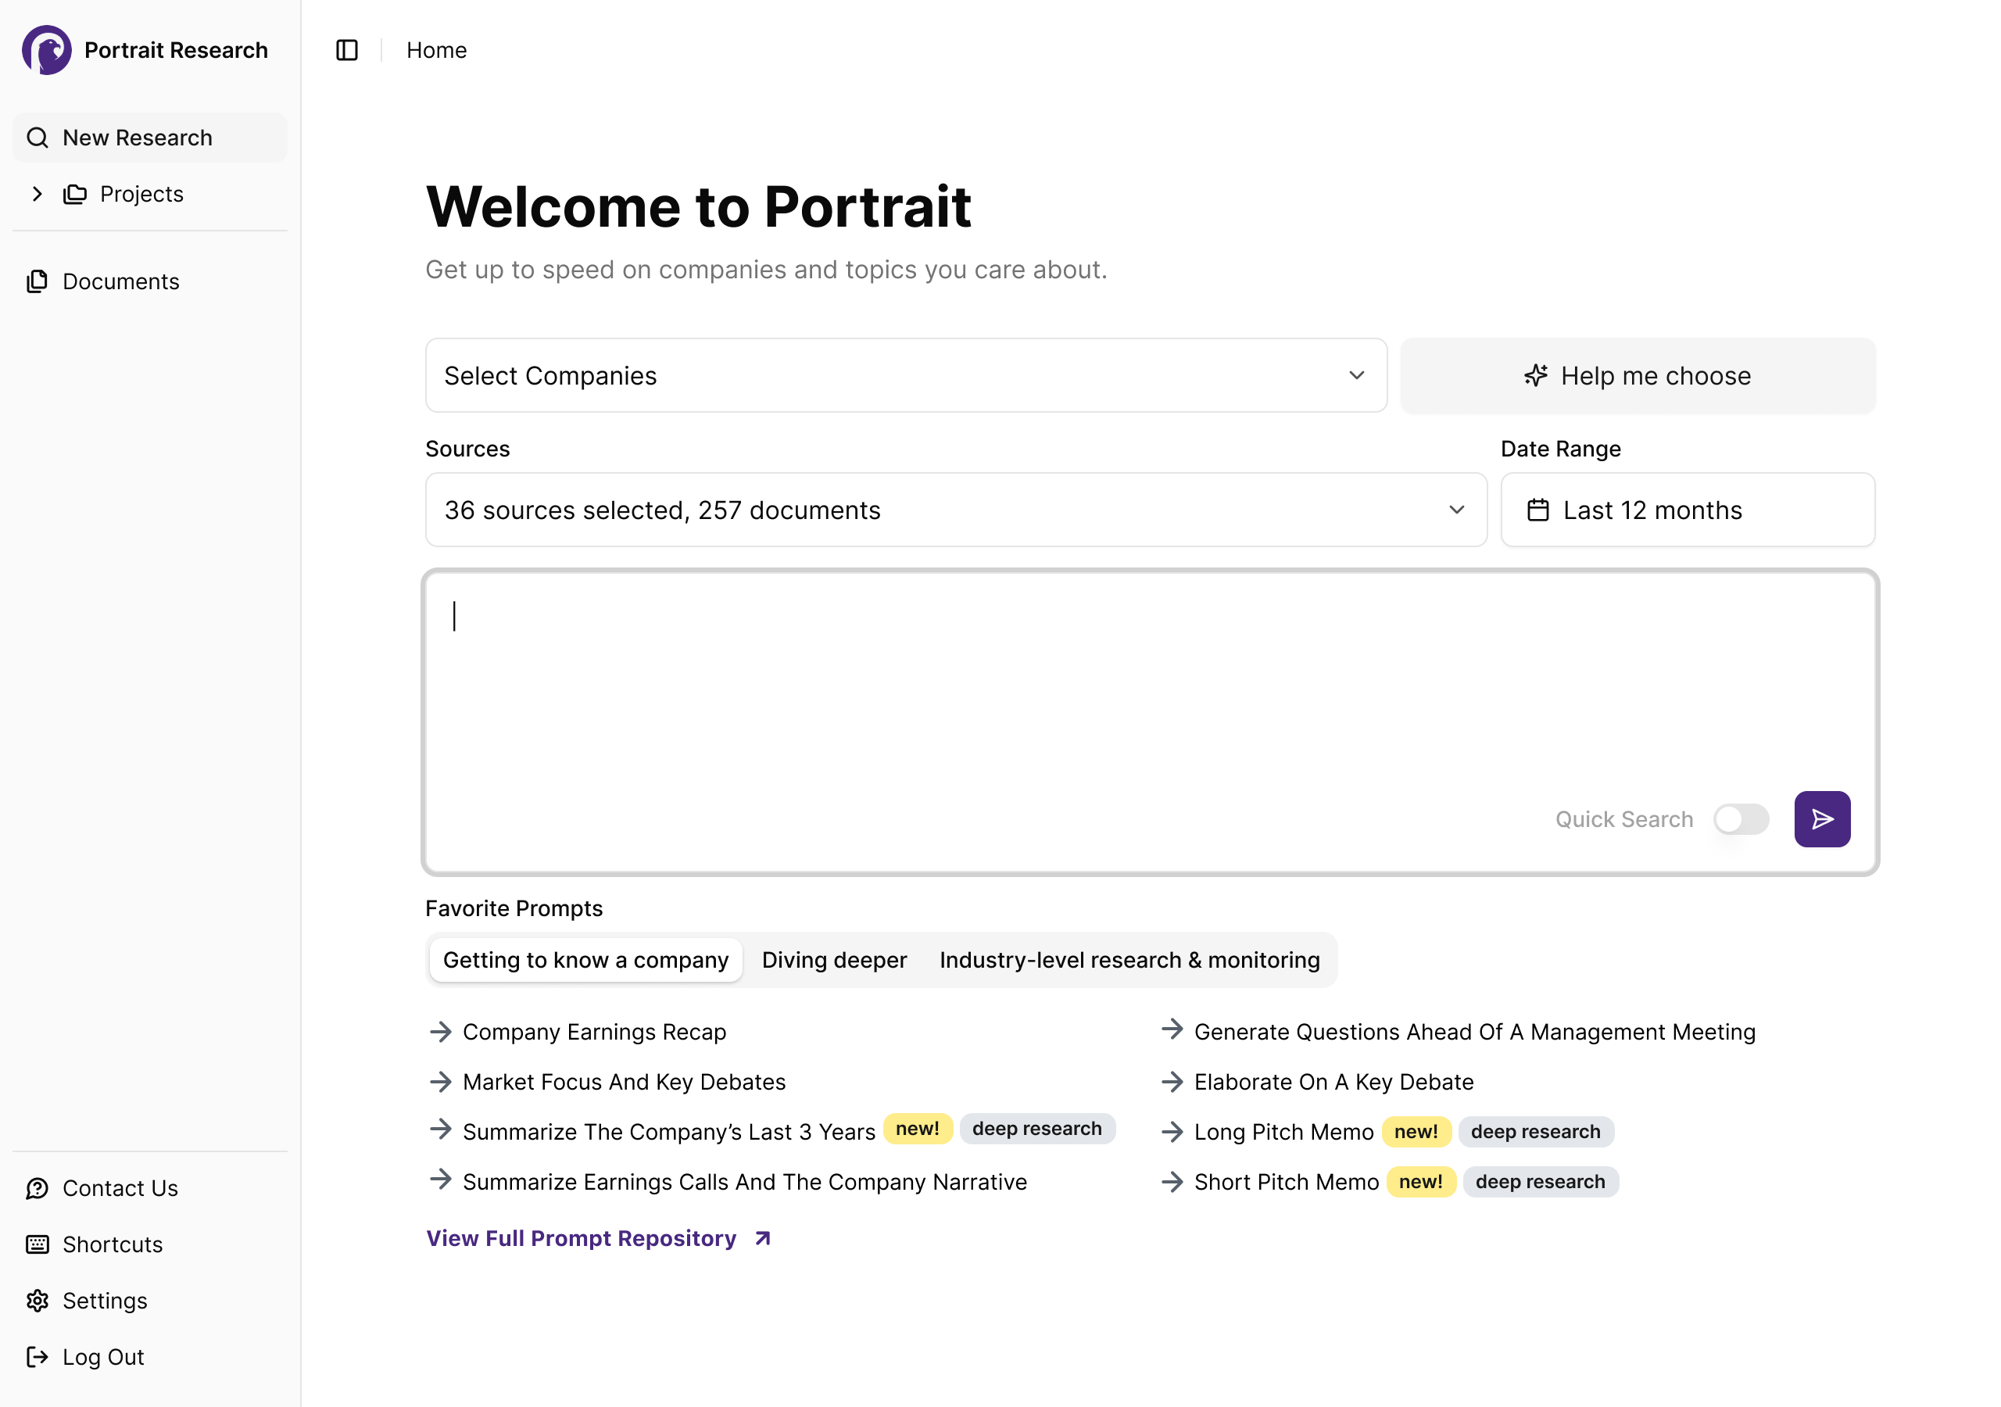The width and height of the screenshot is (2001, 1407).
Task: Open the Projects sidebar item
Action: (150, 194)
